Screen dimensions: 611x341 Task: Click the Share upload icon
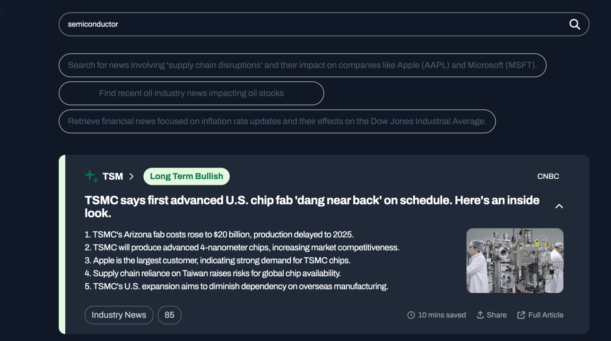(480, 315)
